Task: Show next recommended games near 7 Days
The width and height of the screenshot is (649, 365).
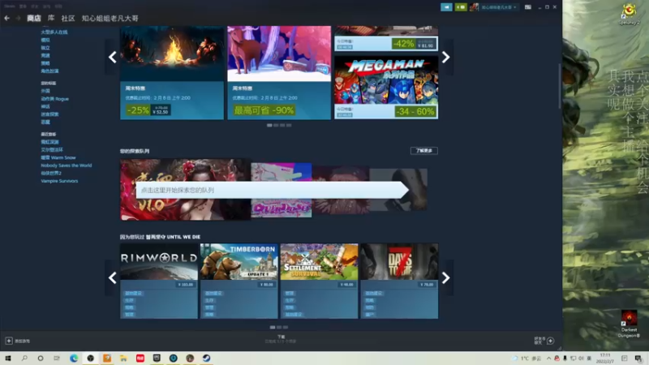Action: [x=445, y=277]
